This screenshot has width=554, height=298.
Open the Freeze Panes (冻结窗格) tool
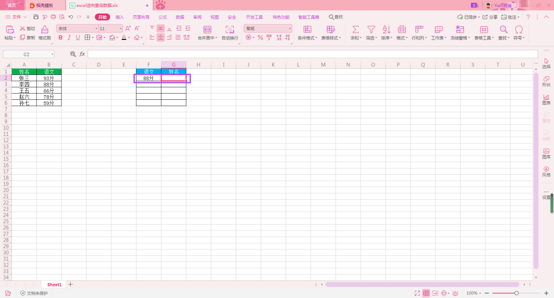point(460,30)
